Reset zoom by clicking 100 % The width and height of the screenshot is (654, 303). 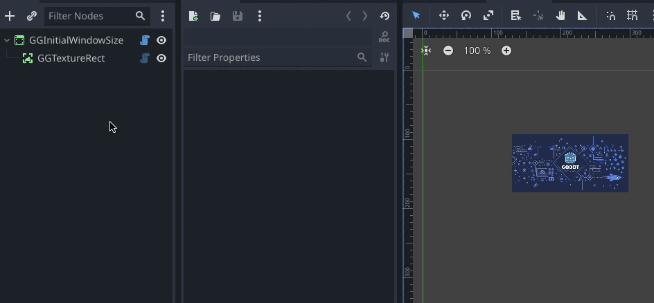coord(477,50)
